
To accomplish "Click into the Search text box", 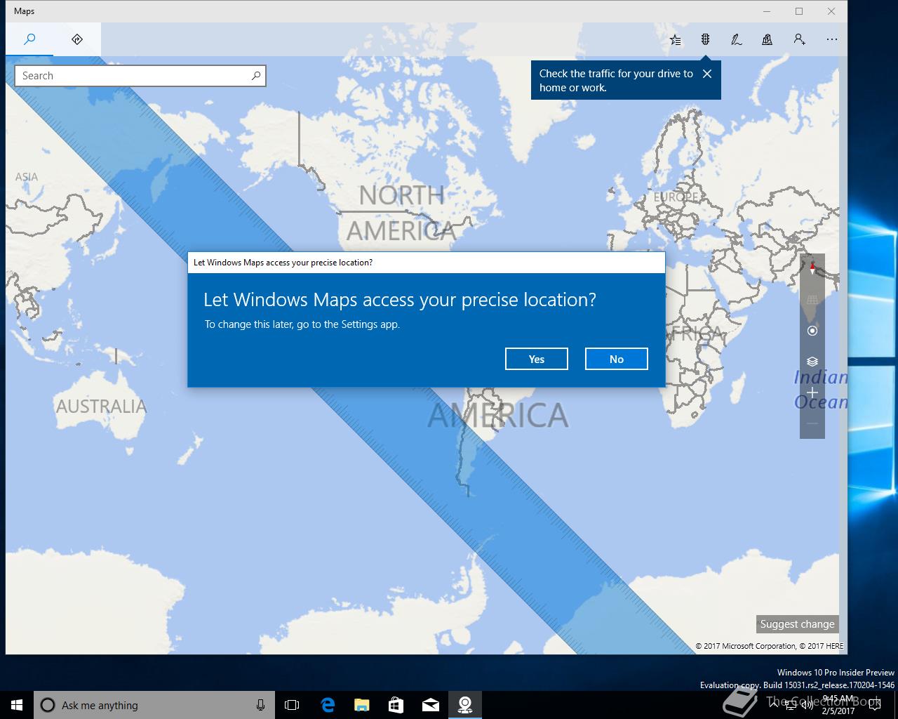I will pyautogui.click(x=140, y=76).
